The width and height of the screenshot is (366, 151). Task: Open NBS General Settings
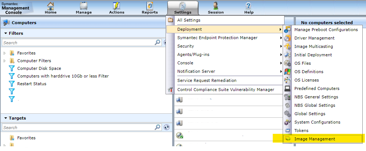(316, 97)
